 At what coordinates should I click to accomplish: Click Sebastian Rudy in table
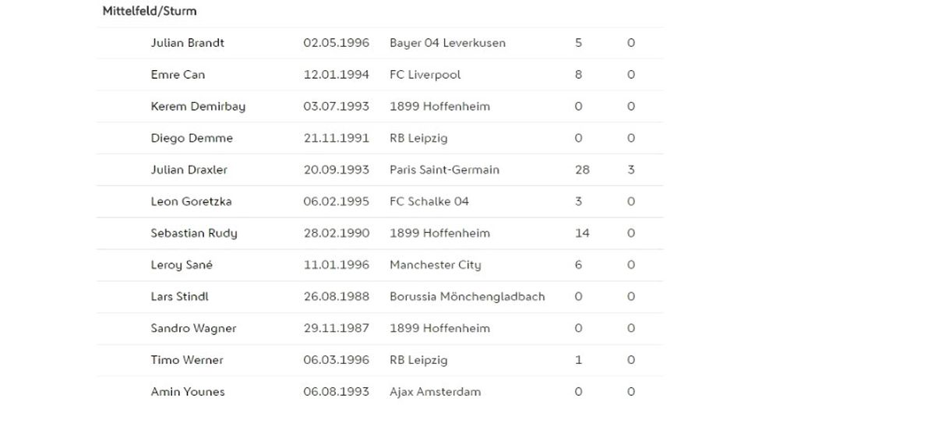(x=194, y=233)
